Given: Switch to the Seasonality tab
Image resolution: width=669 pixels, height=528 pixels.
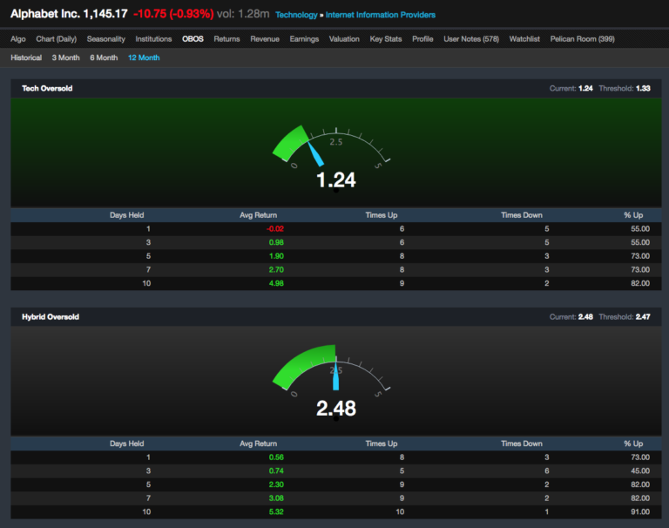Looking at the screenshot, I should point(105,39).
